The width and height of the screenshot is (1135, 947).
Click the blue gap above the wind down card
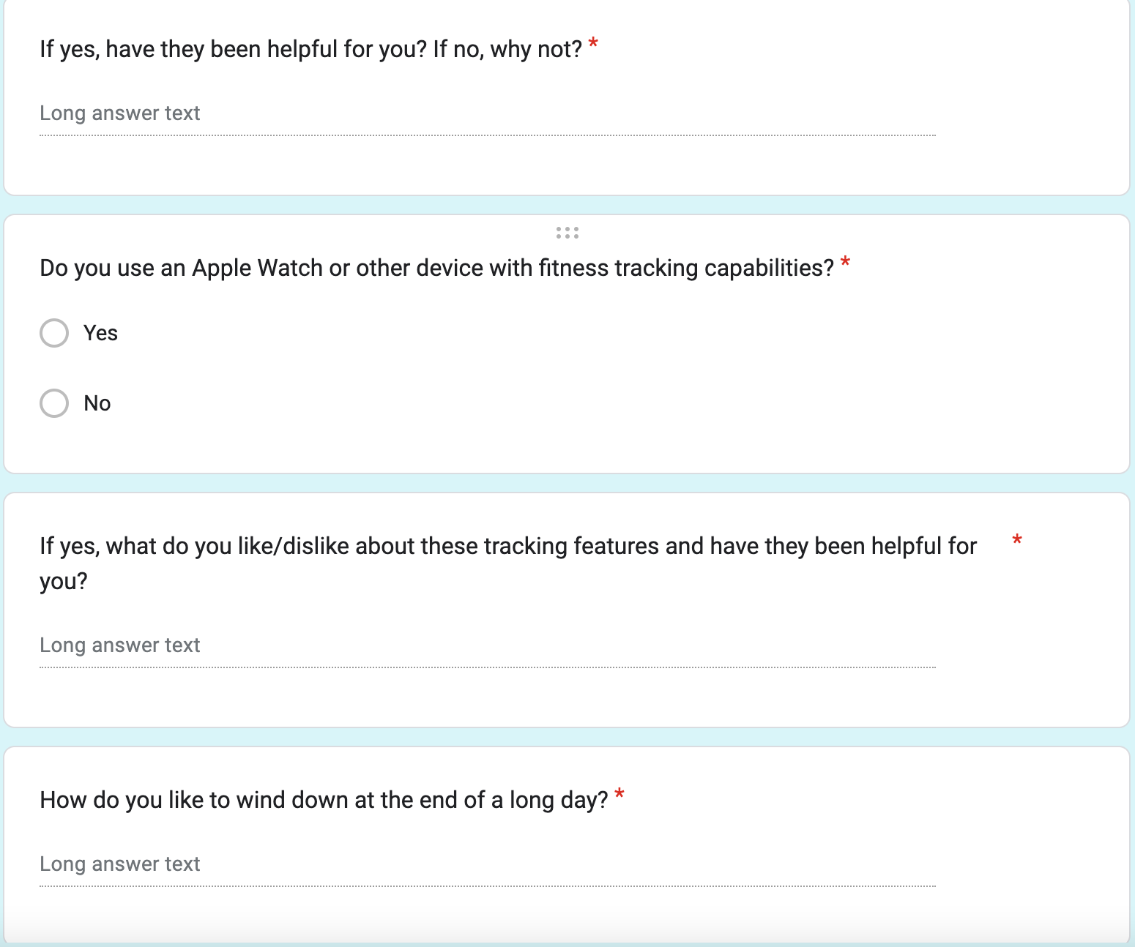[567, 737]
